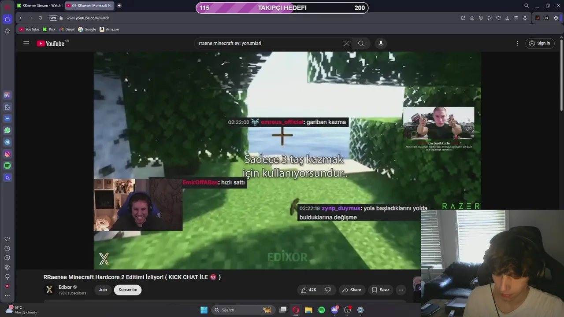Open the sidebar three-dots setup menu
Image resolution: width=564 pixels, height=317 pixels.
click(x=7, y=295)
